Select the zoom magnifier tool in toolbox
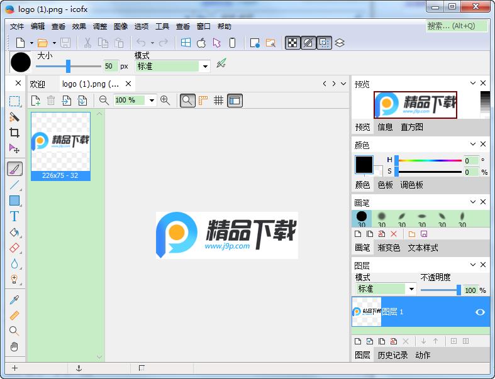 [14, 331]
